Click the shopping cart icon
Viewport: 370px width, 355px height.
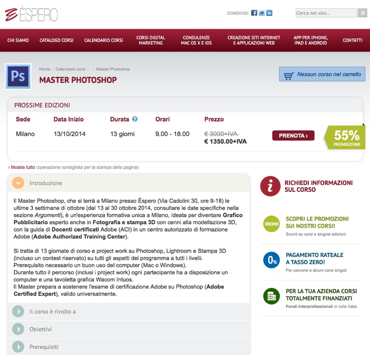tap(289, 76)
